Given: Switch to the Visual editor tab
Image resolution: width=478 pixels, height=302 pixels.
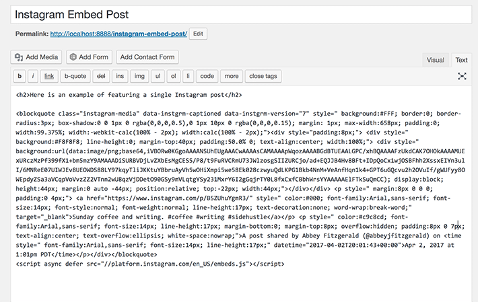Looking at the screenshot, I should pos(435,60).
